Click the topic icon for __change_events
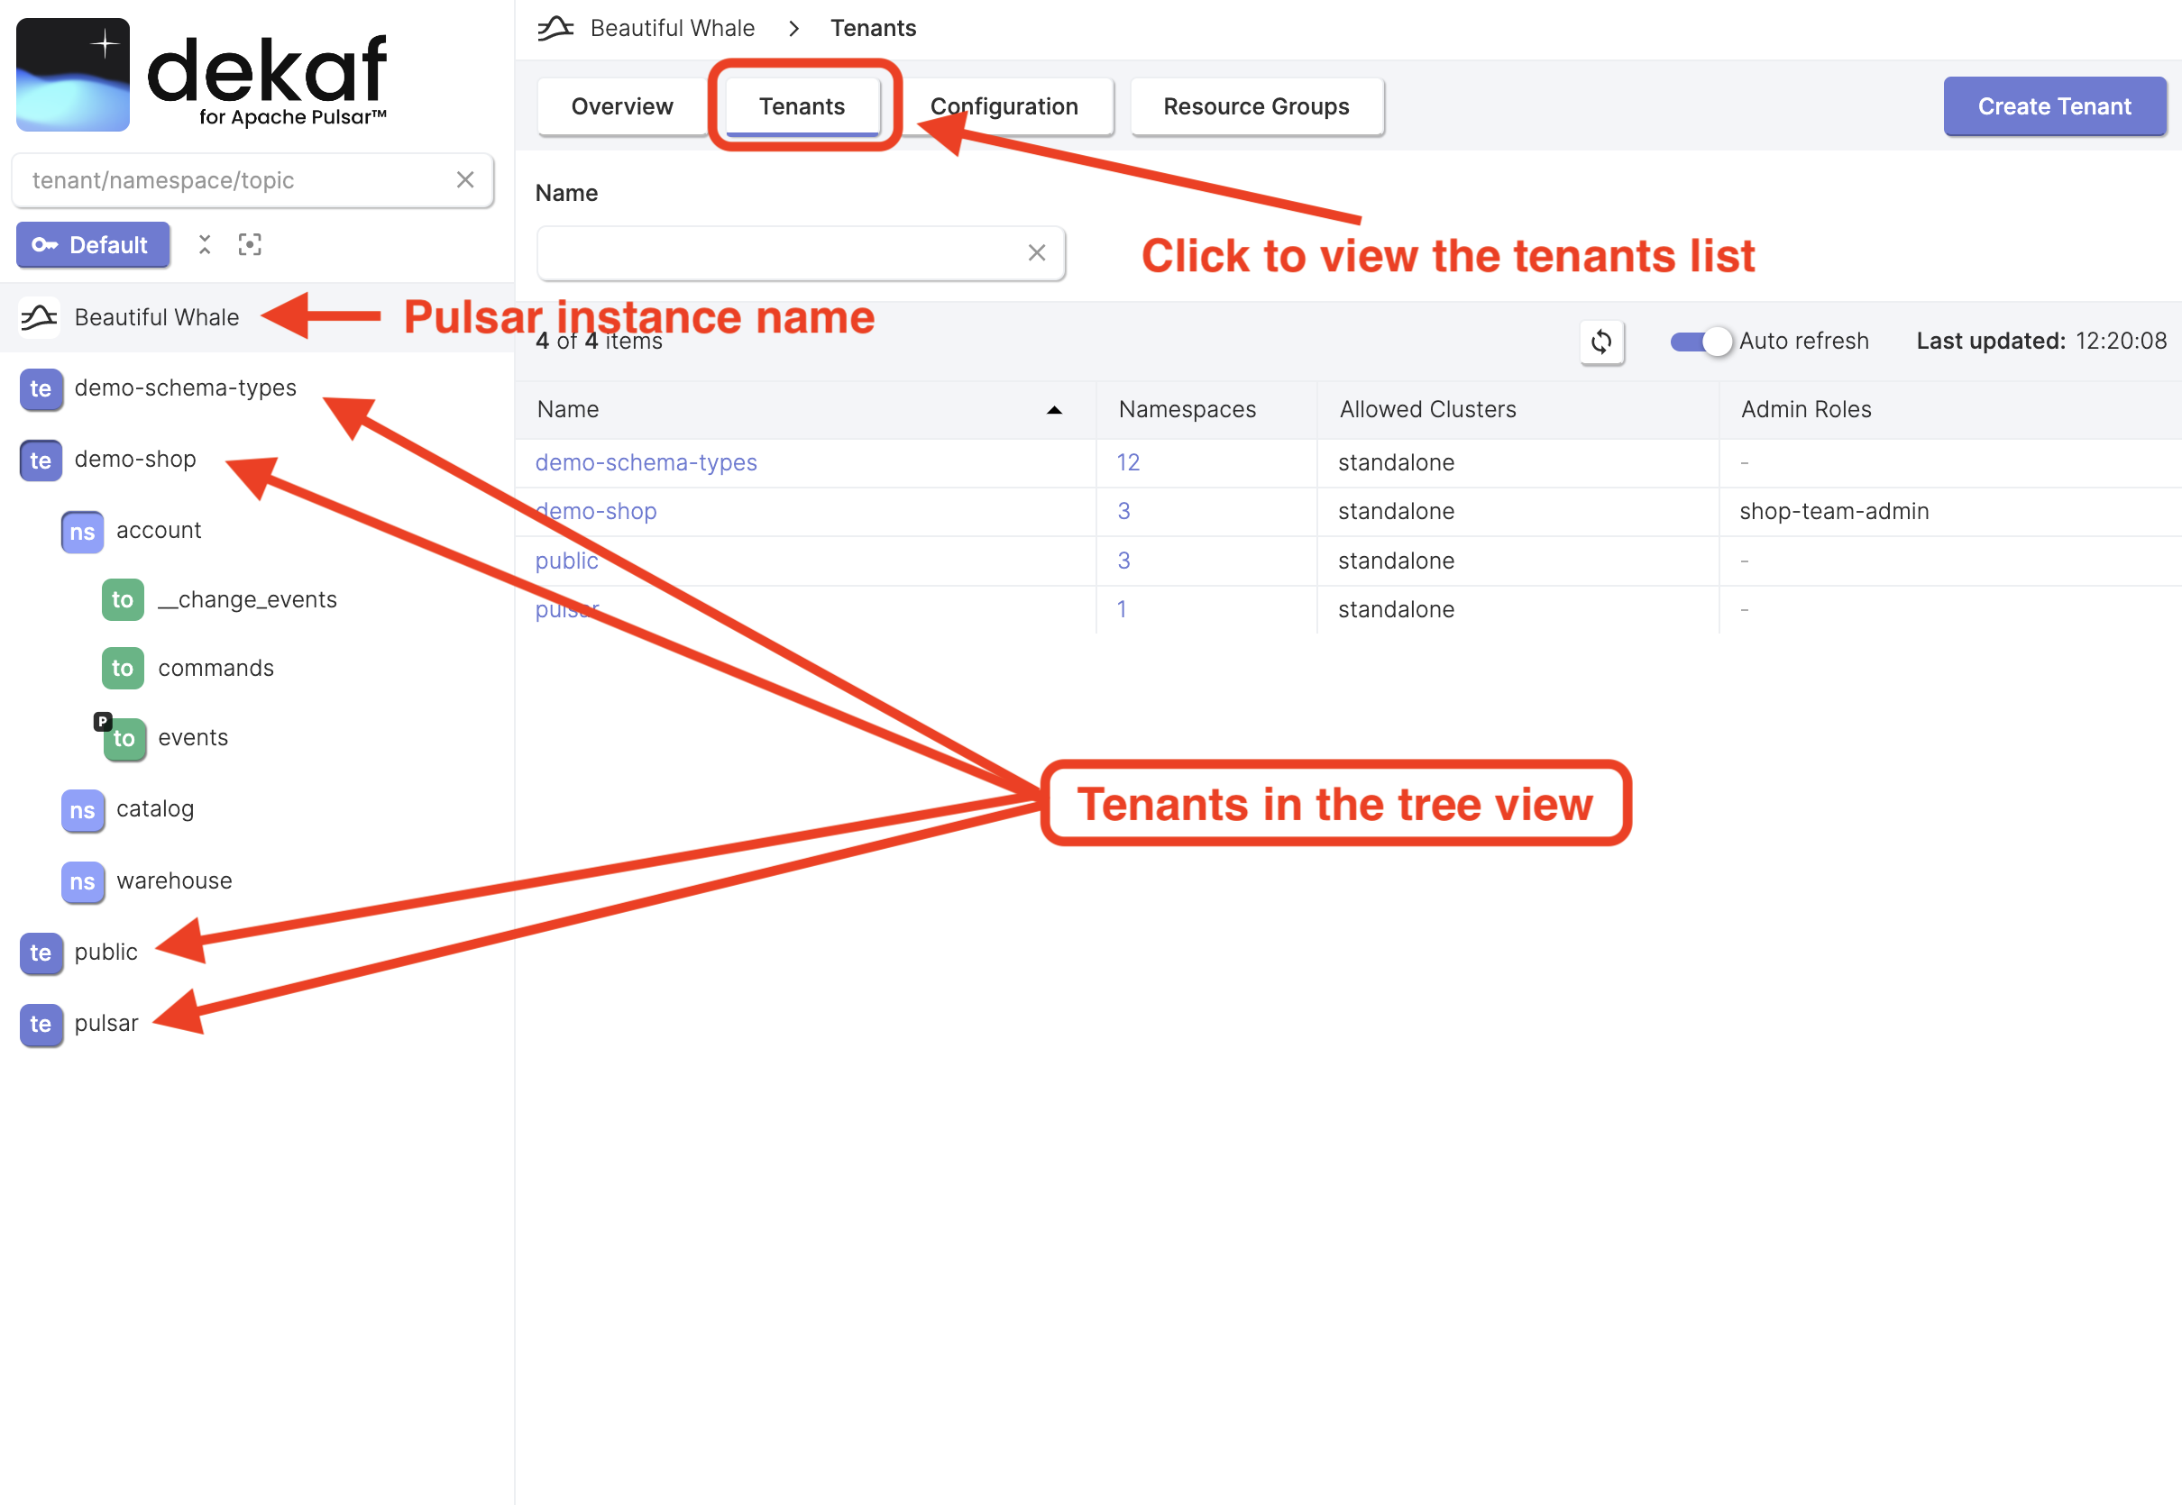 (123, 597)
